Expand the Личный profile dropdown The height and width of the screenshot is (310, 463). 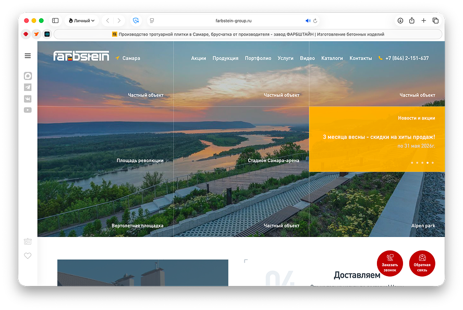pos(82,21)
